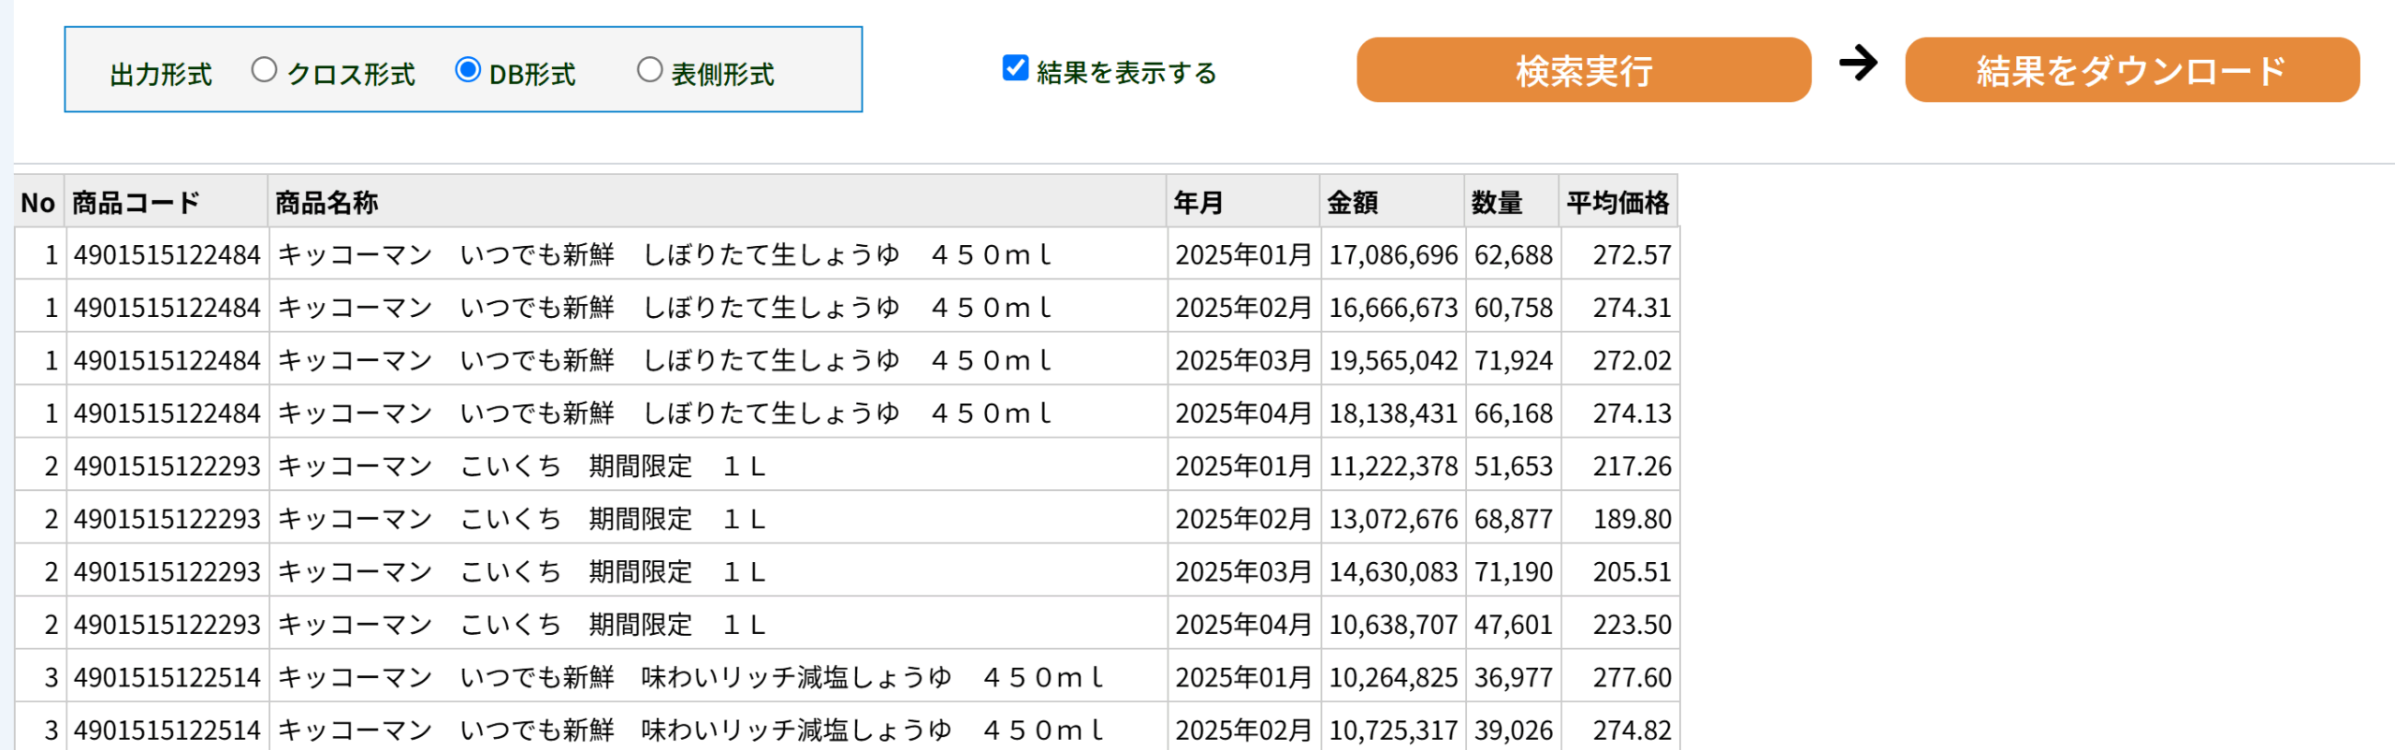Click quantity cell 62,688
The width and height of the screenshot is (2395, 750).
point(1513,254)
